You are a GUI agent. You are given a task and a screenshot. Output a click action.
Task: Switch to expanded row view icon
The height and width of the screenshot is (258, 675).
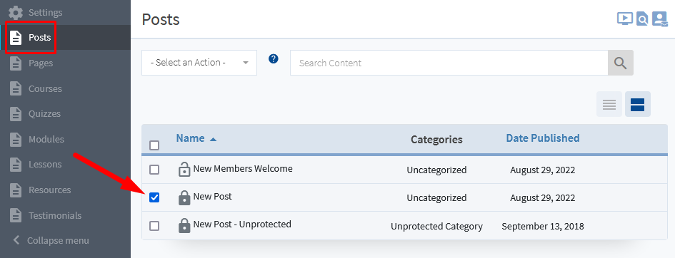point(638,104)
